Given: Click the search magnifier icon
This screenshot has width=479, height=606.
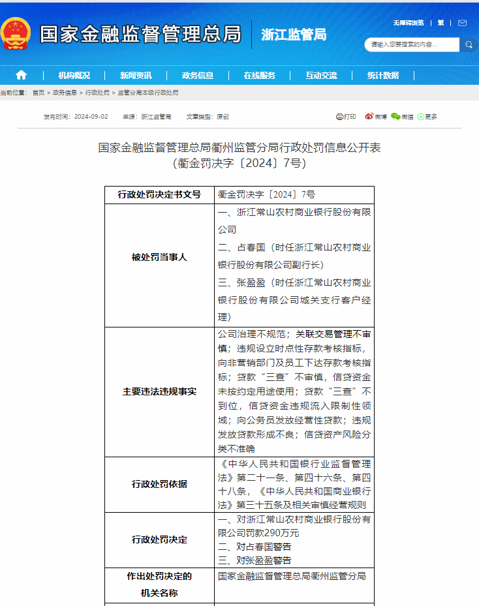Looking at the screenshot, I should coord(468,44).
